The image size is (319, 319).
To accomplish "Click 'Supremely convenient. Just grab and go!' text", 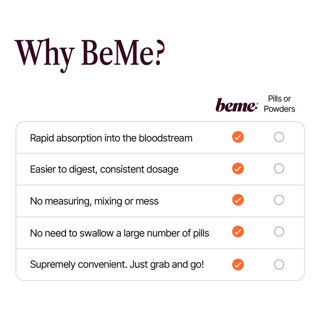I will (x=117, y=265).
